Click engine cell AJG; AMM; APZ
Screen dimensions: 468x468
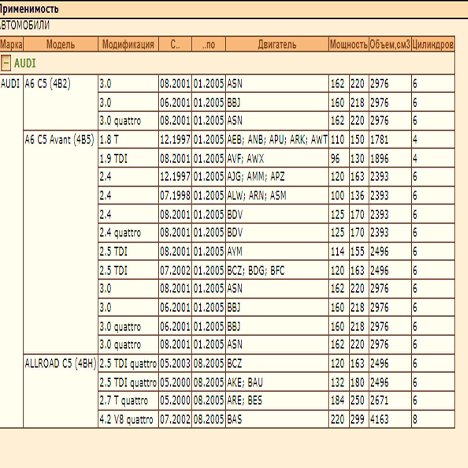(277, 177)
